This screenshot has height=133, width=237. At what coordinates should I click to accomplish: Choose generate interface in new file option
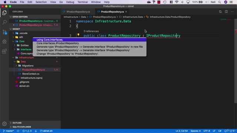[90, 47]
